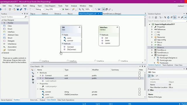Image resolution: width=187 pixels, height=105 pixels.
Task: Expand the References node in Solution Explorer
Action: 152,29
